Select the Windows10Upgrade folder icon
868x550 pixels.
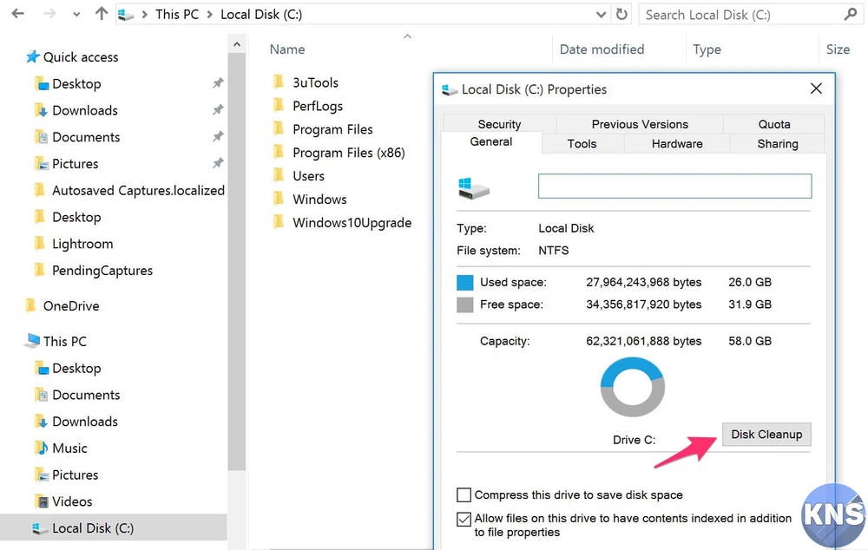(279, 223)
